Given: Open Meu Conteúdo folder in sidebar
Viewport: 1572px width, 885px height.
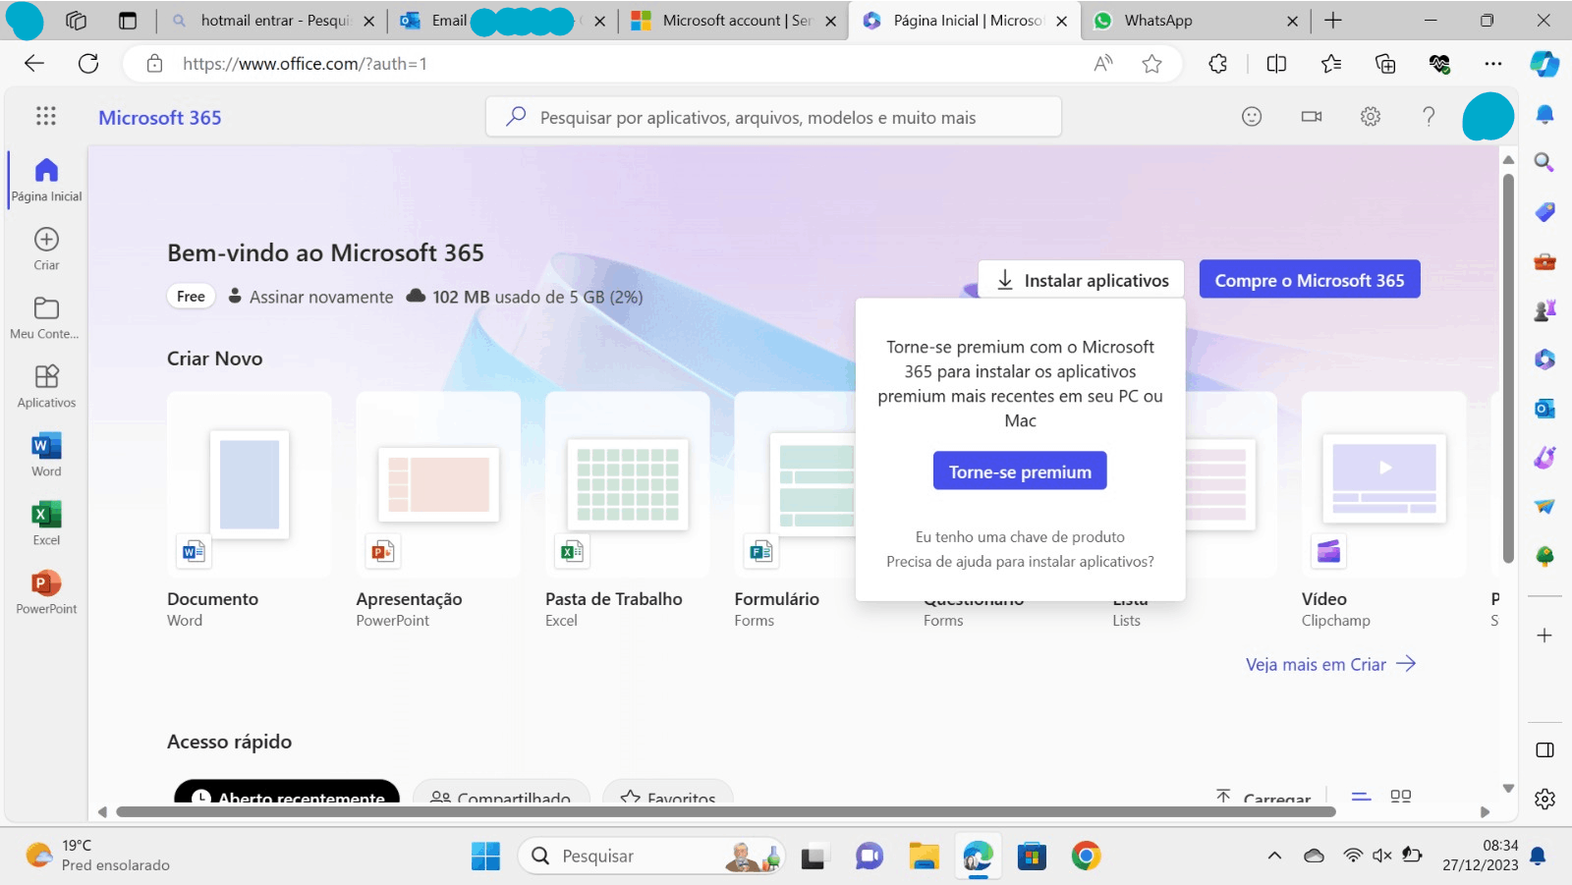Looking at the screenshot, I should click(x=46, y=317).
